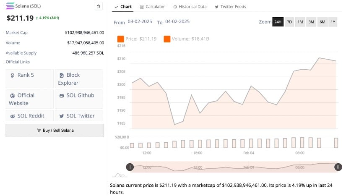
Task: Click the Buy / Sell Solana button
Action: pyautogui.click(x=55, y=131)
